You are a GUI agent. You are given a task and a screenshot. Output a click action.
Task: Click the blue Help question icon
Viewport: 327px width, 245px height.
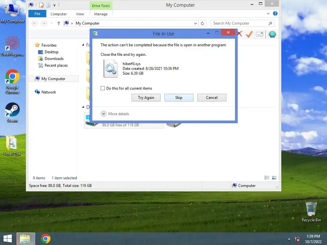coord(275,13)
